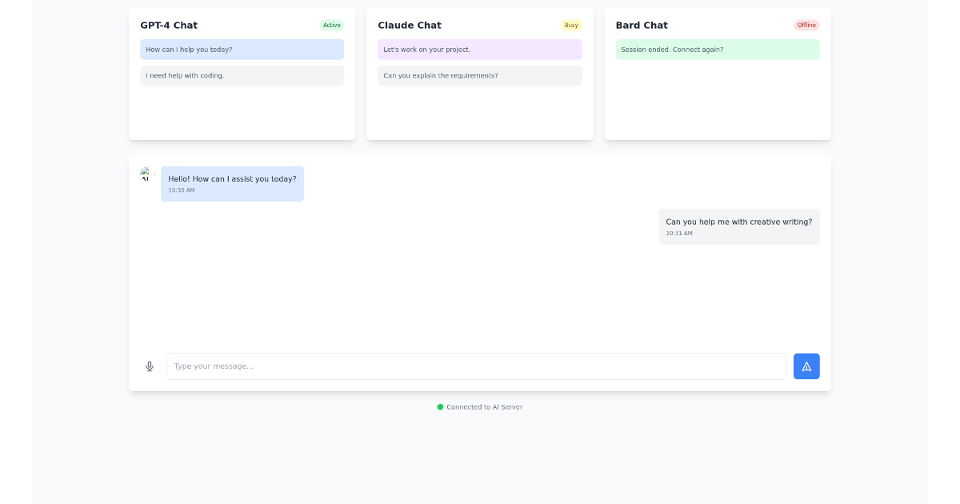Screen dimensions: 960x504
Task: Click 'Session ended. Connect again?' message
Action: click(717, 50)
